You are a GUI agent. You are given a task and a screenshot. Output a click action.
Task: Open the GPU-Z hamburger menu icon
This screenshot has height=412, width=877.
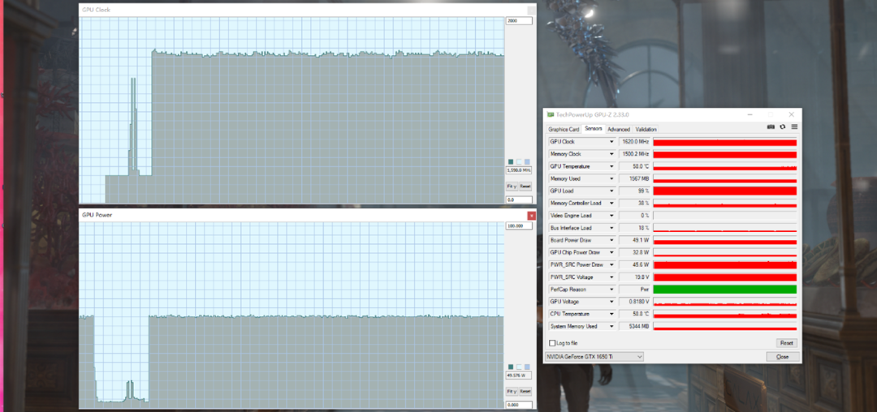[794, 127]
